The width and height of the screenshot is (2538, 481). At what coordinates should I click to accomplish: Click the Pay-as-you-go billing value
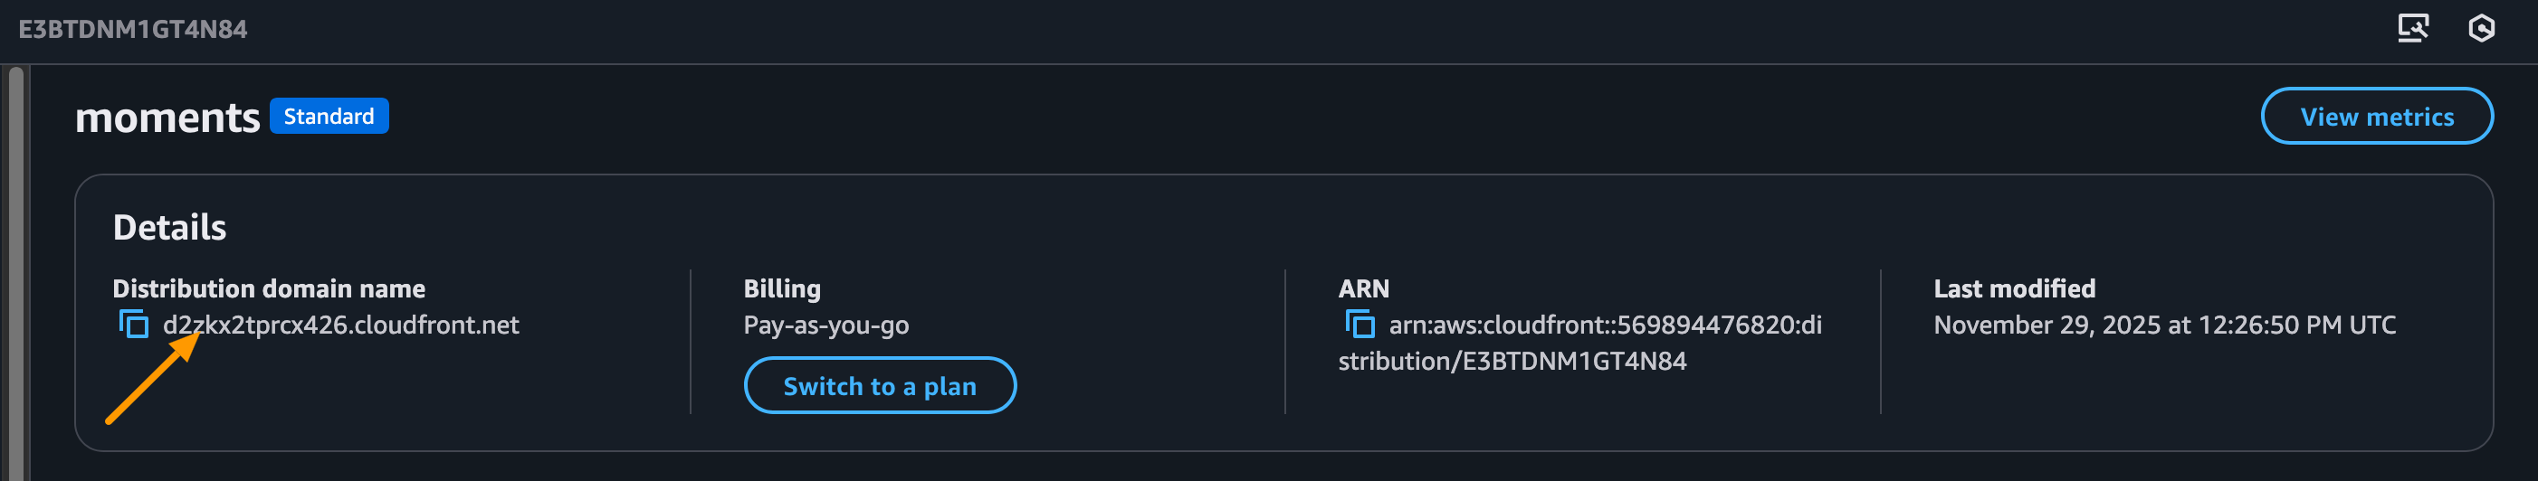coord(825,325)
